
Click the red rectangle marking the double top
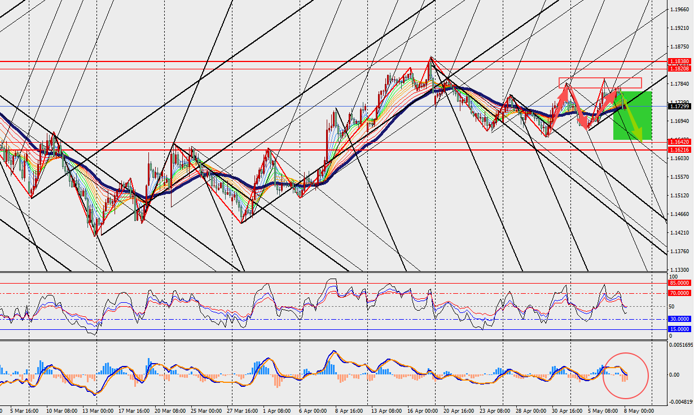tap(600, 82)
